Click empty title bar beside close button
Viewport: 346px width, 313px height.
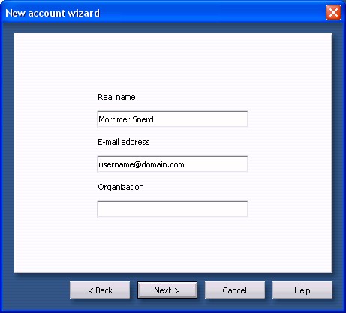click(x=212, y=13)
